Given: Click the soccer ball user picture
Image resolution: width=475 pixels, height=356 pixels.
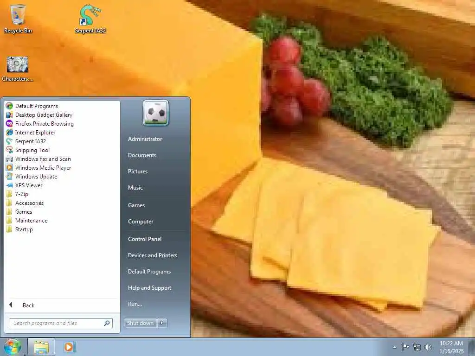Looking at the screenshot, I should click(x=156, y=113).
